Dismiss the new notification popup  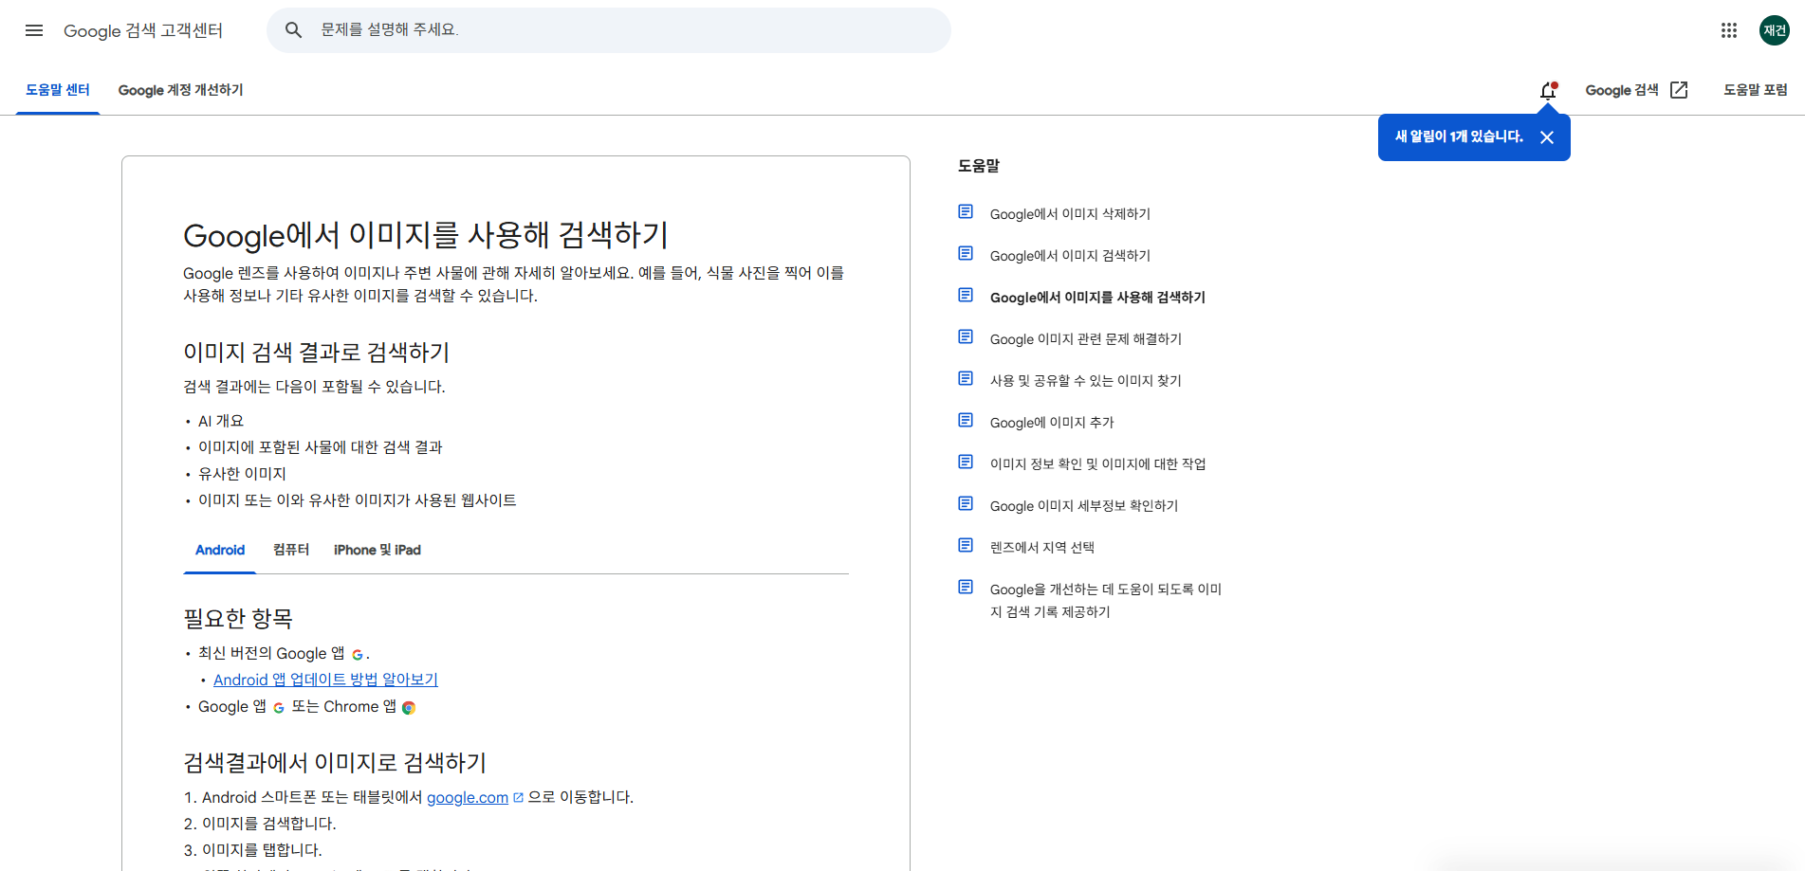pos(1547,137)
